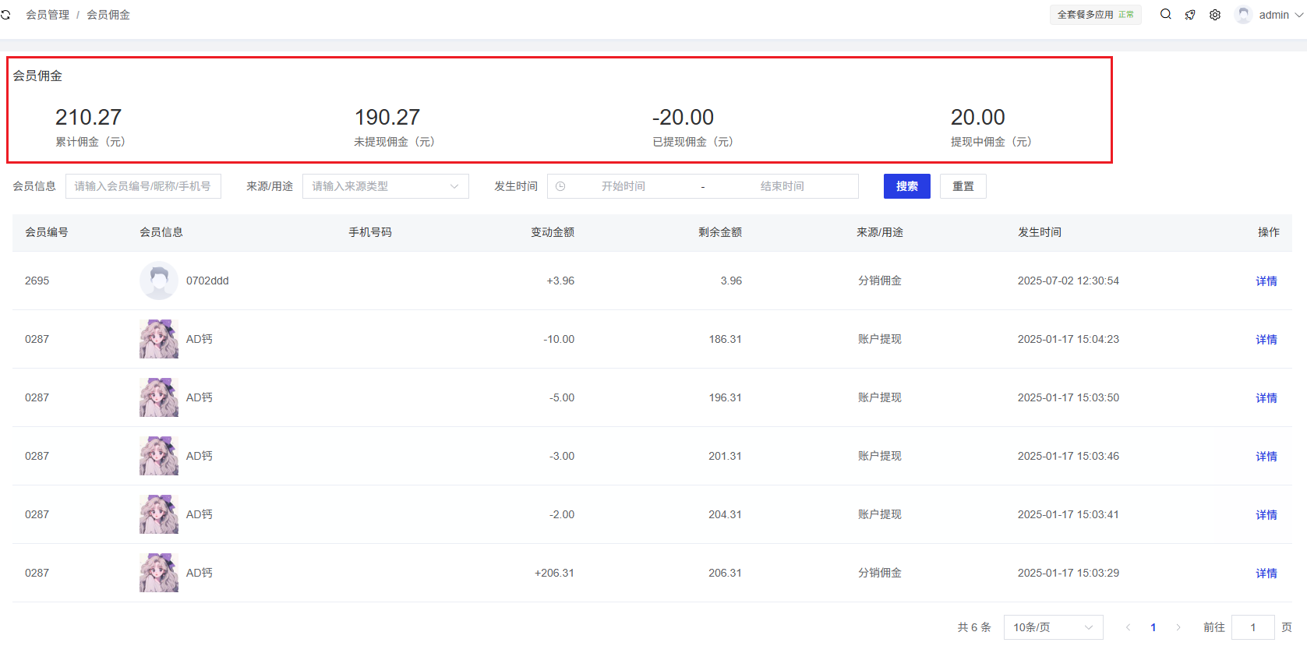Click the 开始时间 start time field

[623, 186]
